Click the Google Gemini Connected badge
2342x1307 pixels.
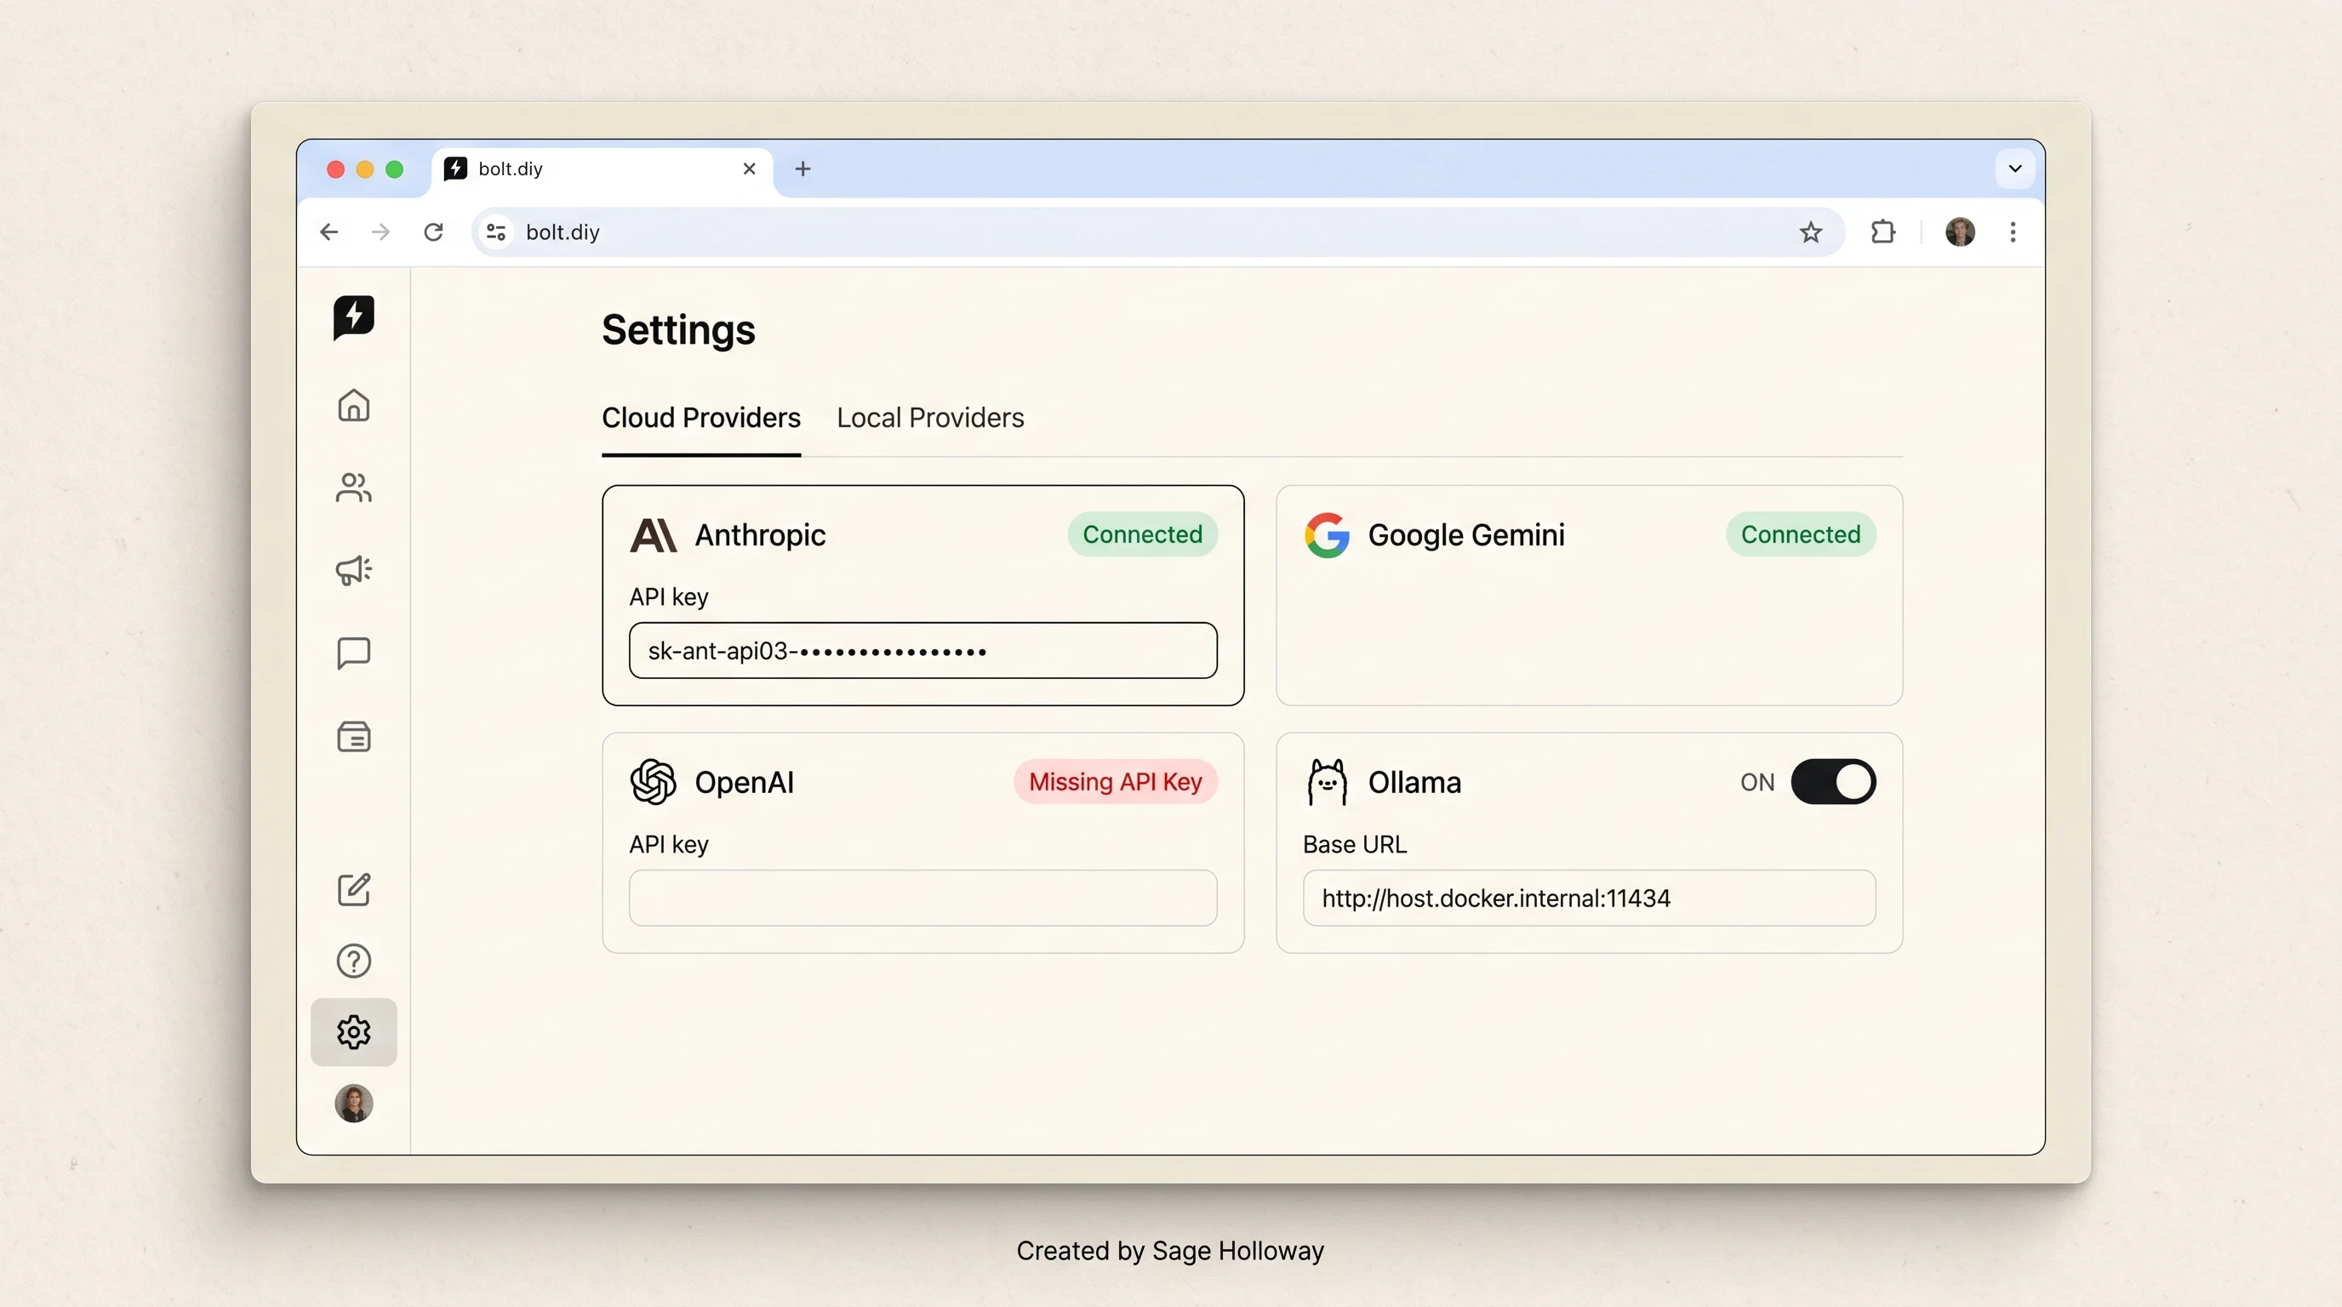1800,535
